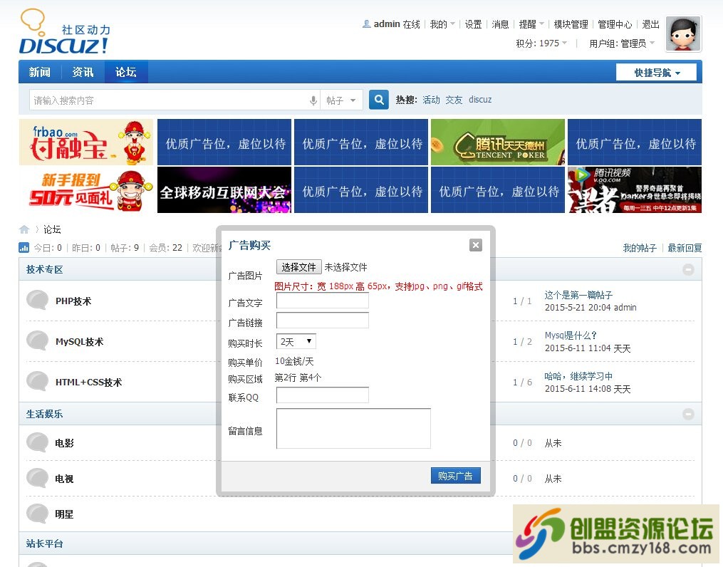
Task: Switch to the 资讯 tab
Action: 83,72
